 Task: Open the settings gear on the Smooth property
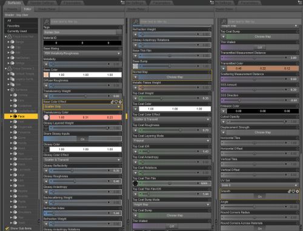(298, 191)
